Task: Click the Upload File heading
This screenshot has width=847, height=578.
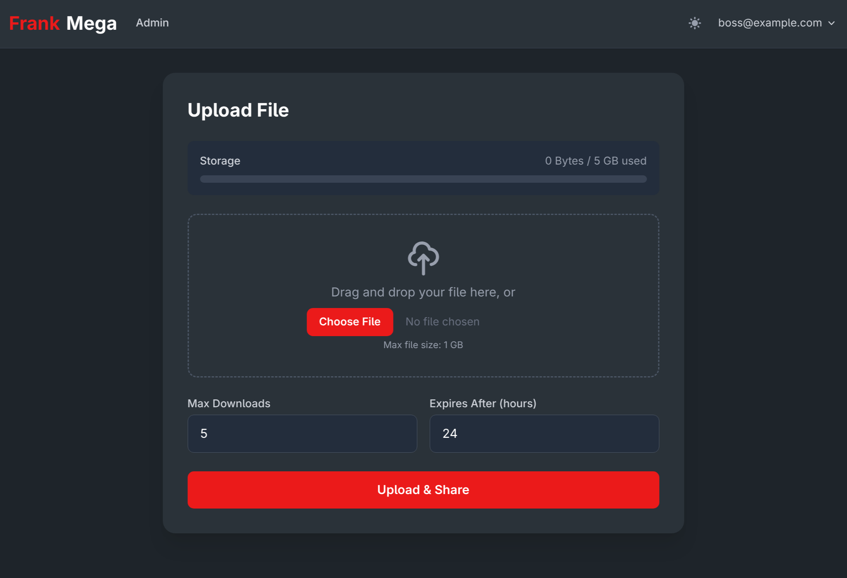Action: (238, 110)
